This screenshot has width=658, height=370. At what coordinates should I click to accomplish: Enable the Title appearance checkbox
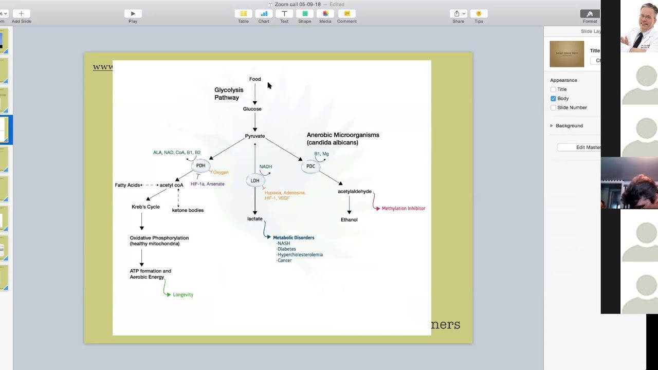[553, 89]
